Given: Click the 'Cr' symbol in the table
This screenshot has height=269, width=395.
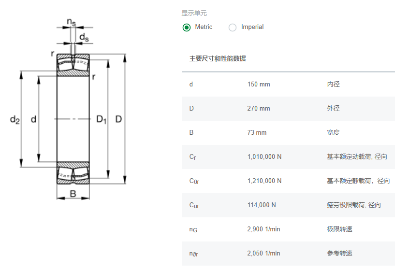Looking at the screenshot, I should coord(192,157).
